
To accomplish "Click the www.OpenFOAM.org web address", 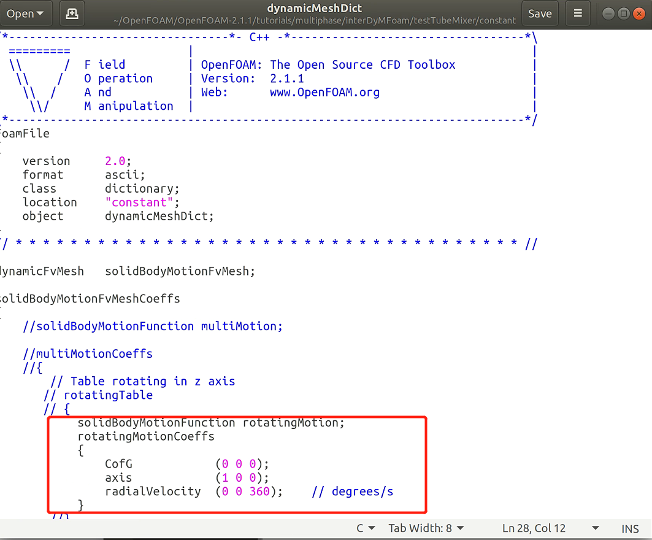I will [x=324, y=93].
